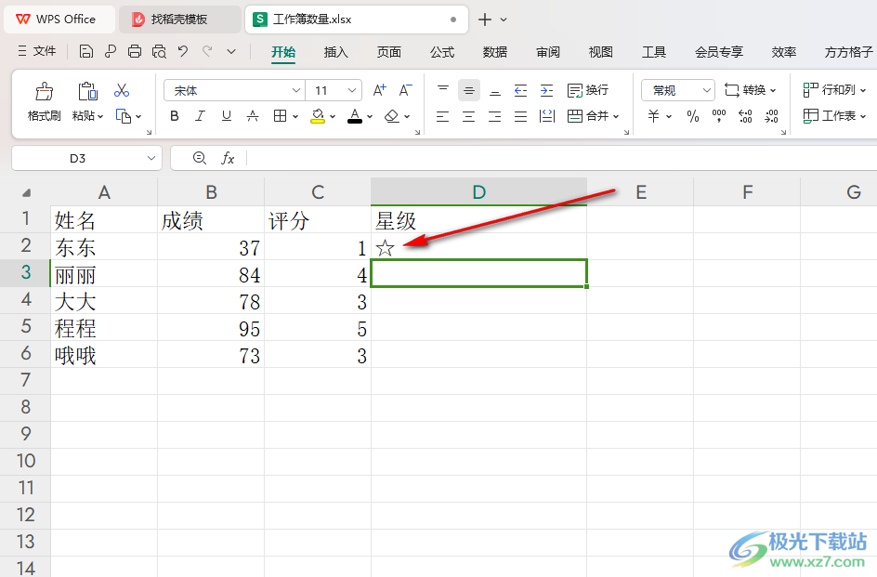Open fill color dropdown arrow
Screen dimensions: 877x577
(x=333, y=116)
